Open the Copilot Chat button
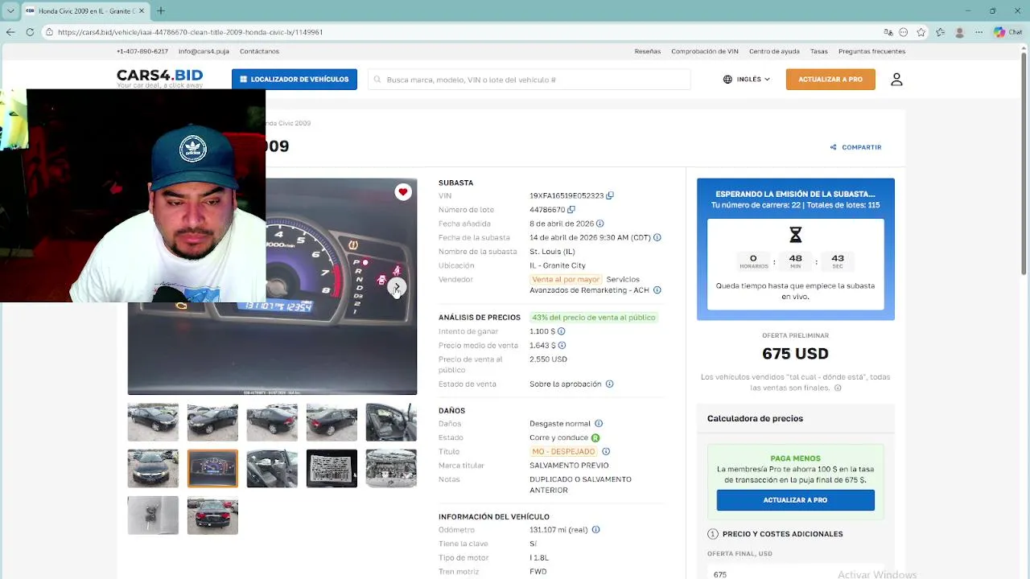 pos(1007,32)
